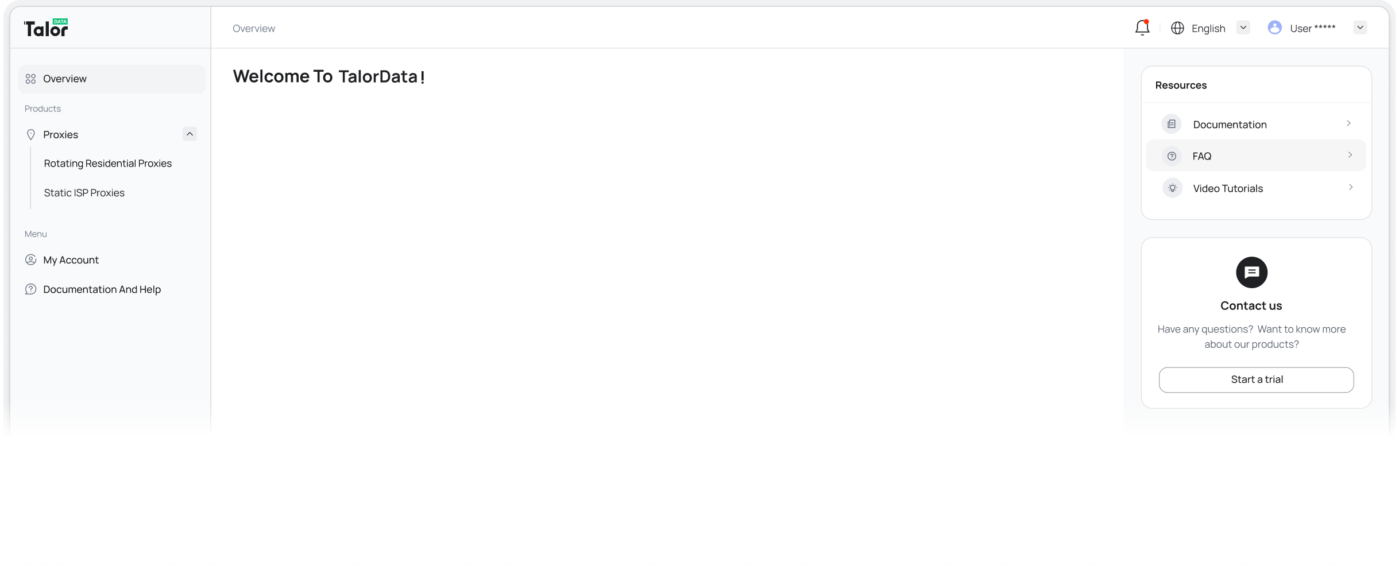The width and height of the screenshot is (1399, 566).
Task: Open Rotating Residential Proxies page
Action: point(108,164)
